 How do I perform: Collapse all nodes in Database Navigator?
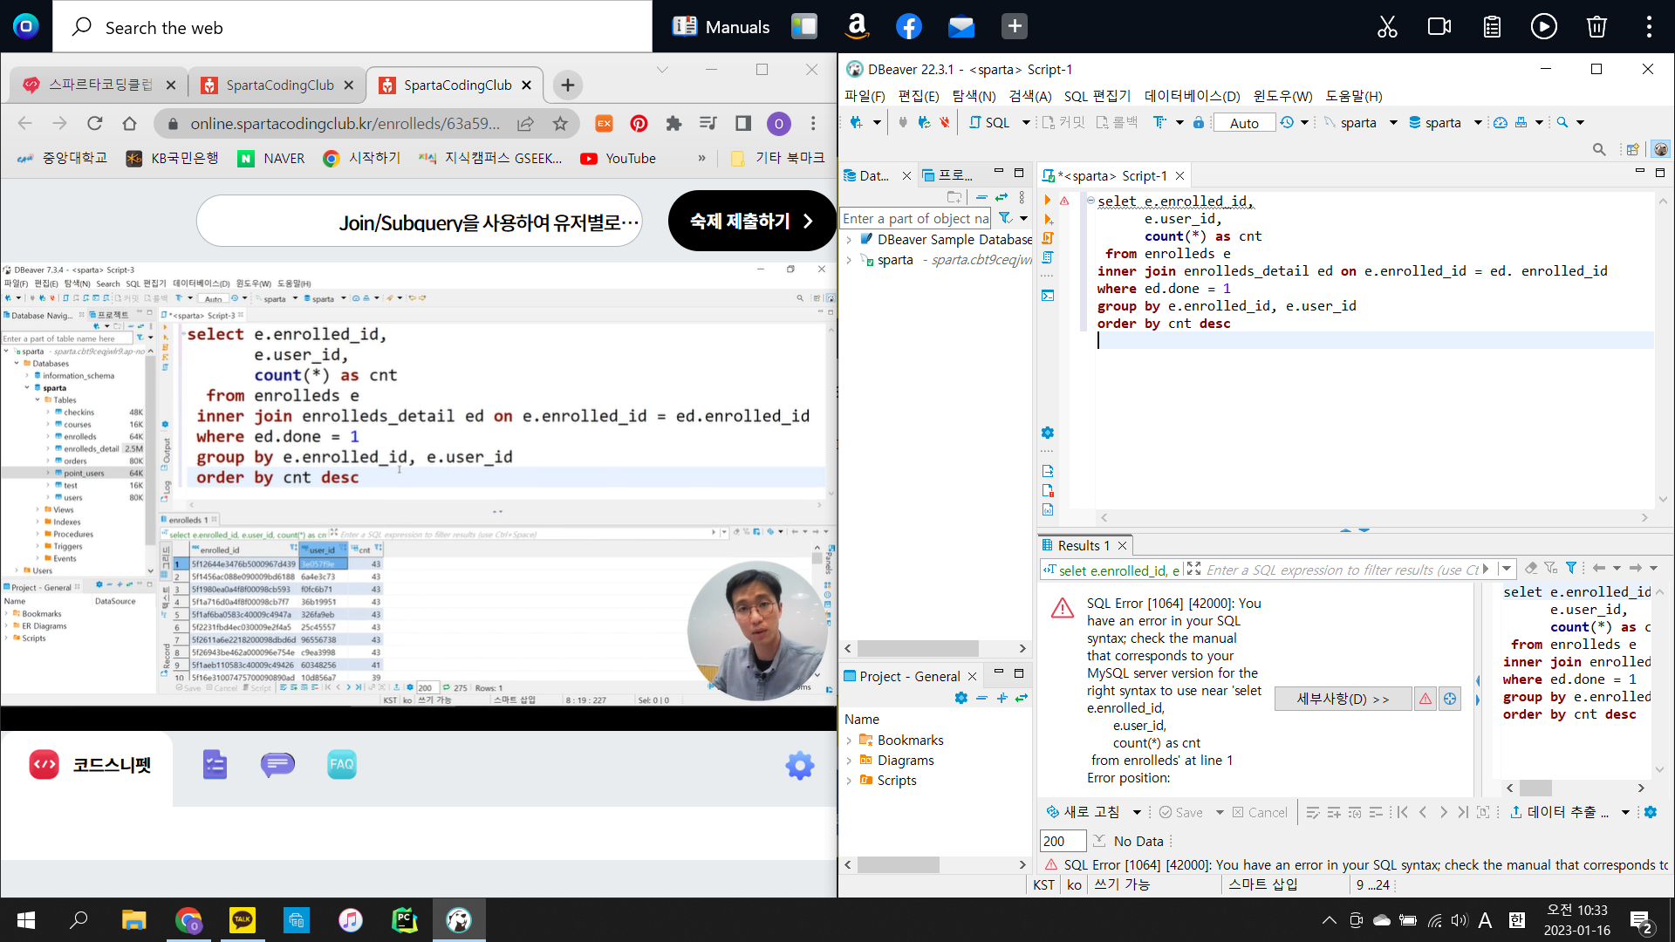point(981,197)
